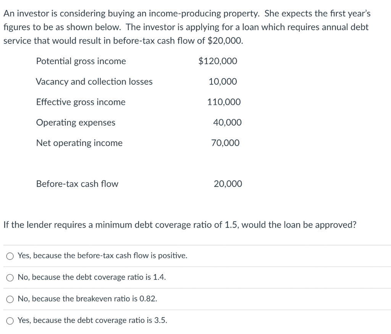This screenshot has width=391, height=334.
Task: Click answer label 'Yes, because the debt coverage ratio is 3.5'
Action: [92, 320]
